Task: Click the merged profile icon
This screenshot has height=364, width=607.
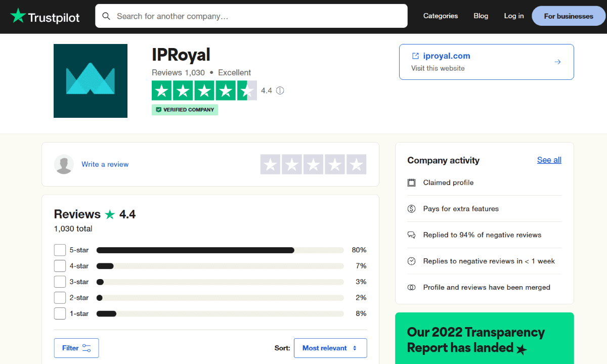Action: pos(412,287)
